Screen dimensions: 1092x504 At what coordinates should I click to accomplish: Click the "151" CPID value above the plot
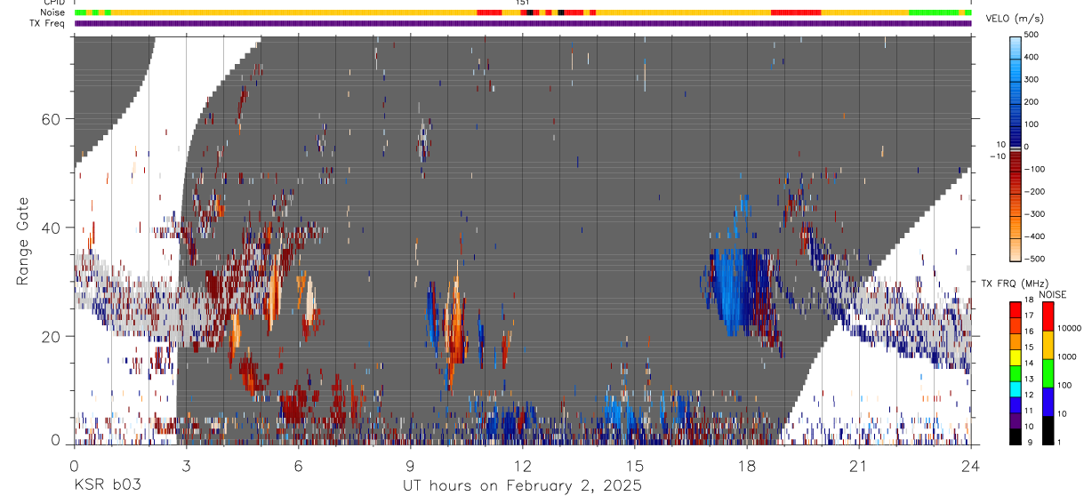pyautogui.click(x=523, y=4)
